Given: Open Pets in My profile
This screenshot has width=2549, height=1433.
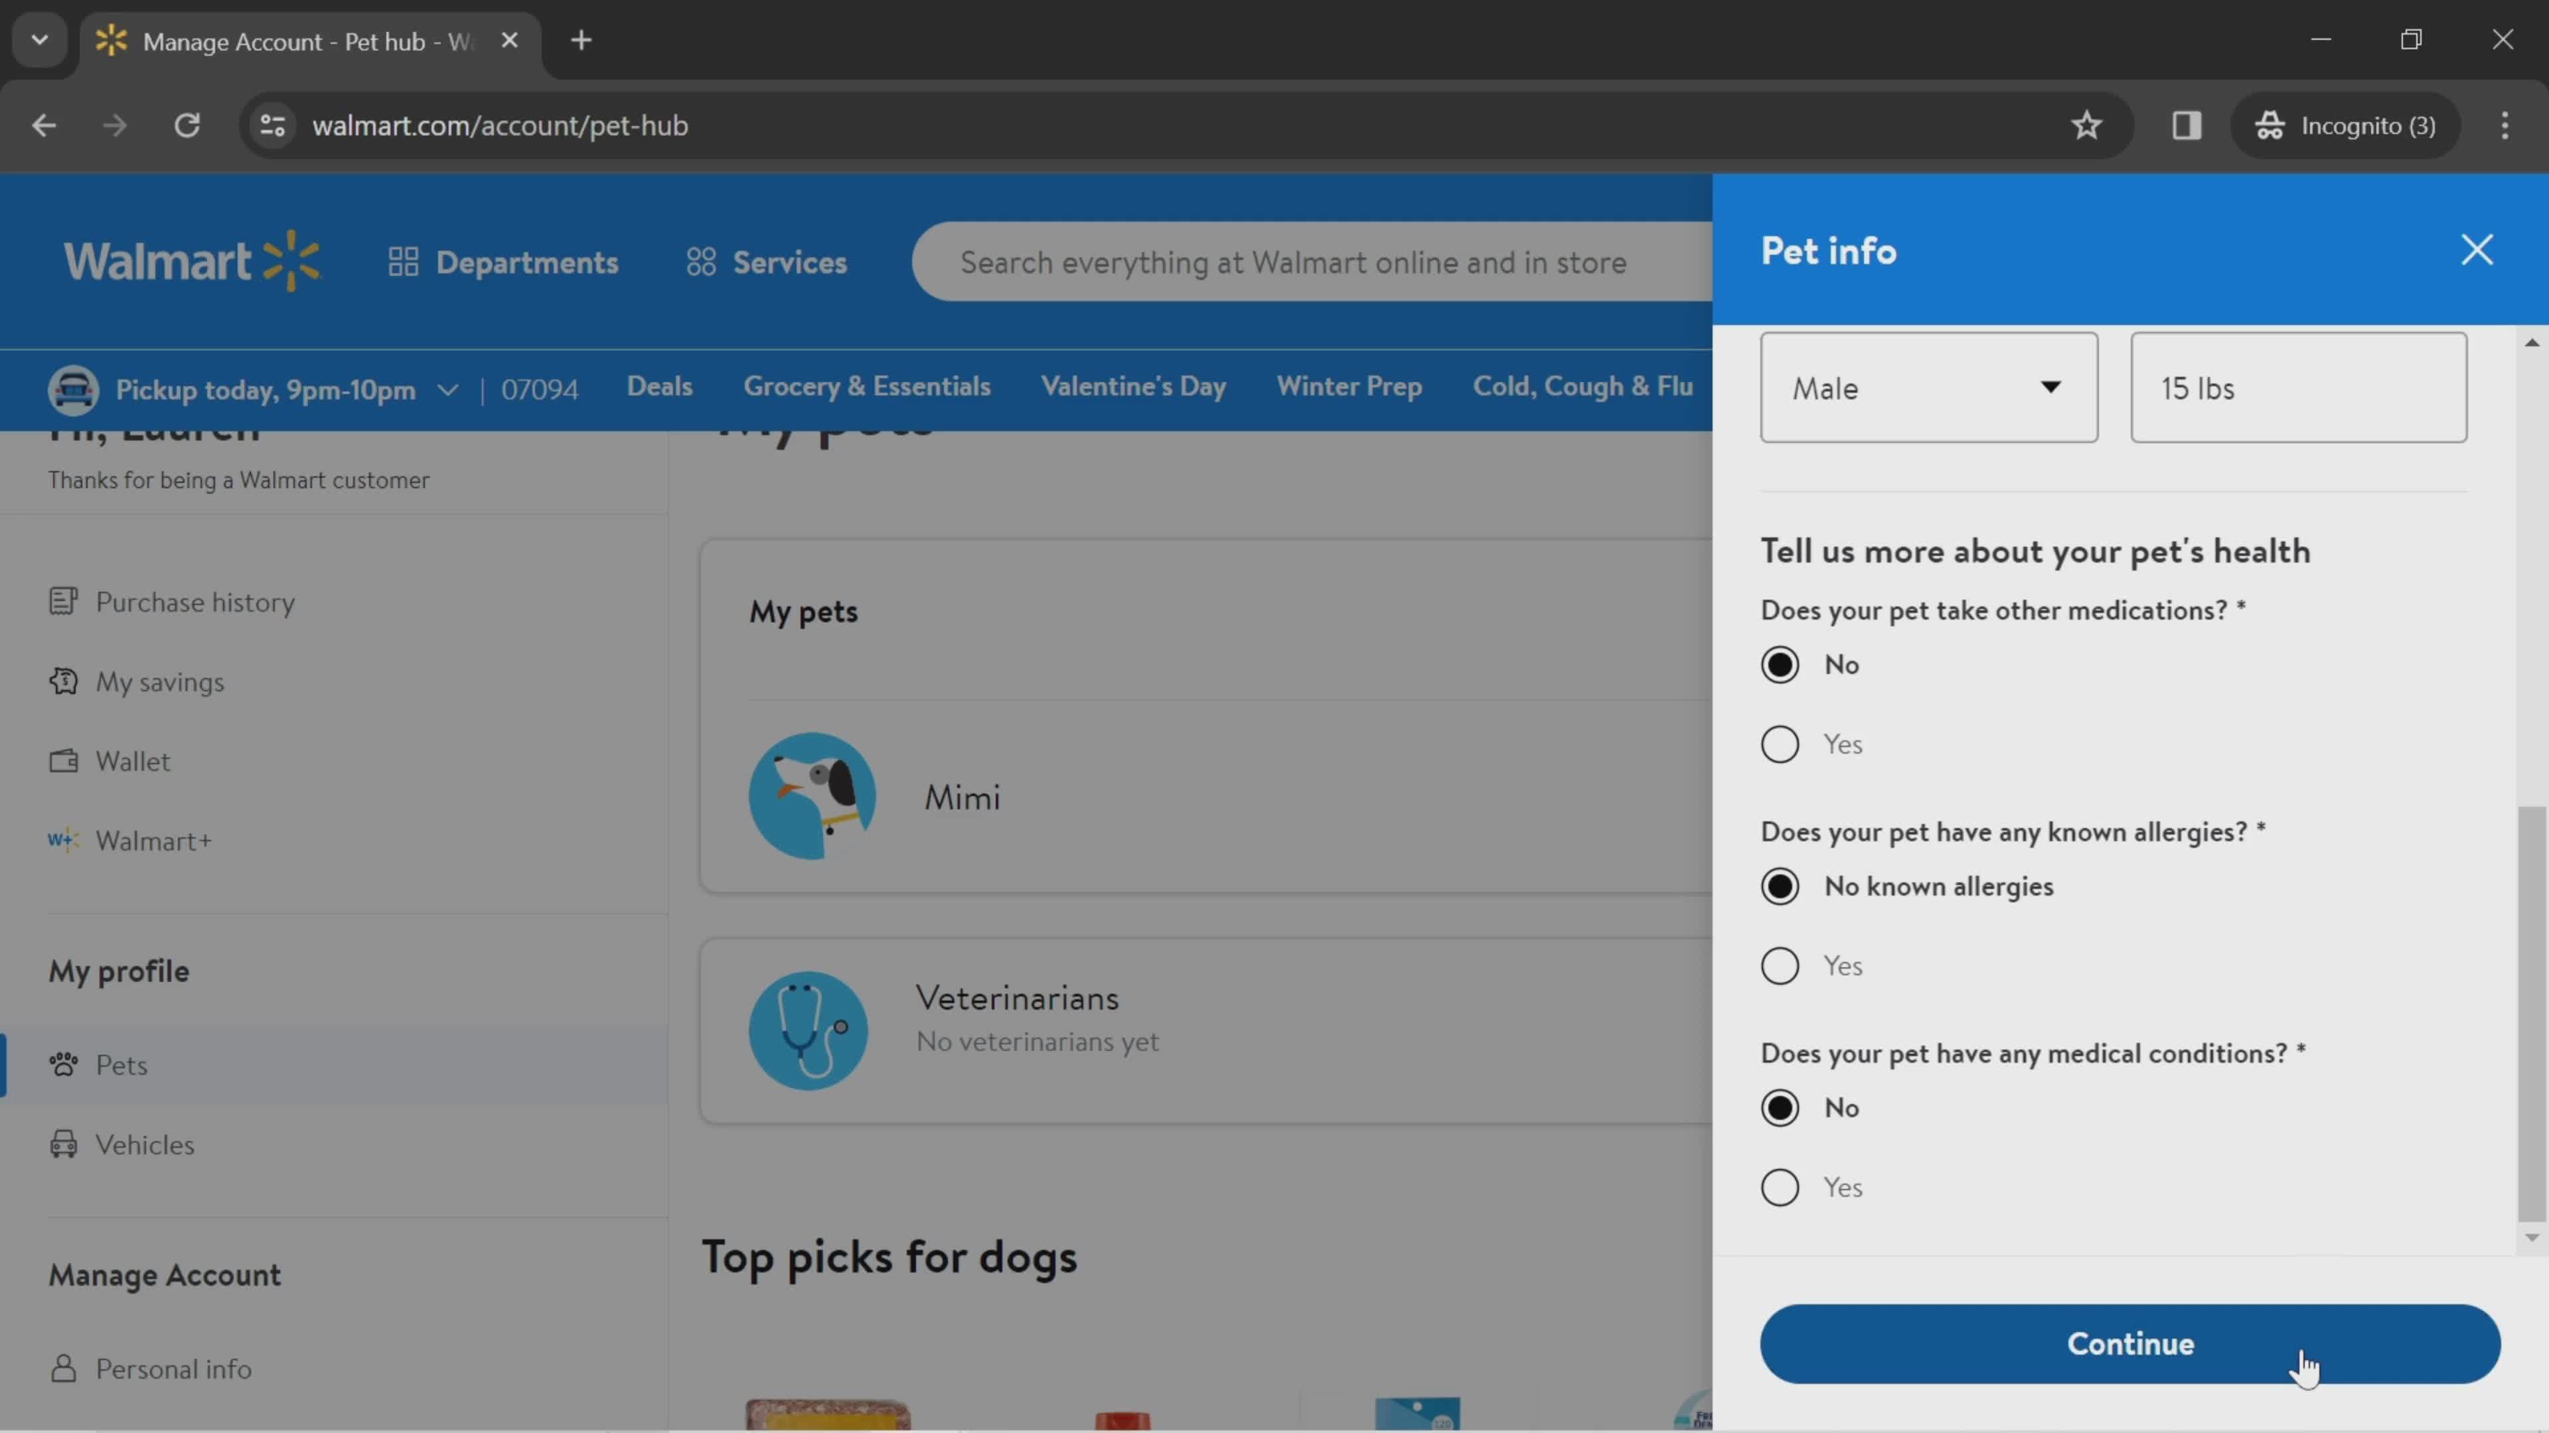Looking at the screenshot, I should point(121,1065).
